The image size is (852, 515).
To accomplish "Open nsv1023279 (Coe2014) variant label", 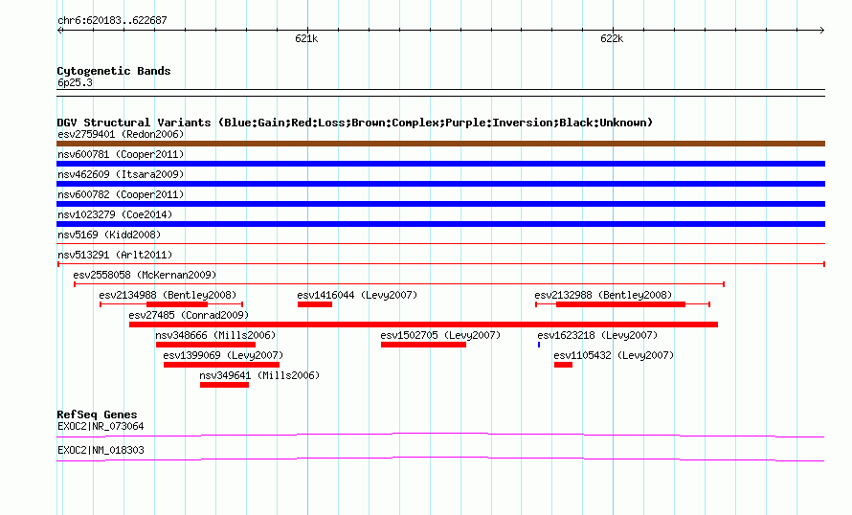I will tap(115, 214).
